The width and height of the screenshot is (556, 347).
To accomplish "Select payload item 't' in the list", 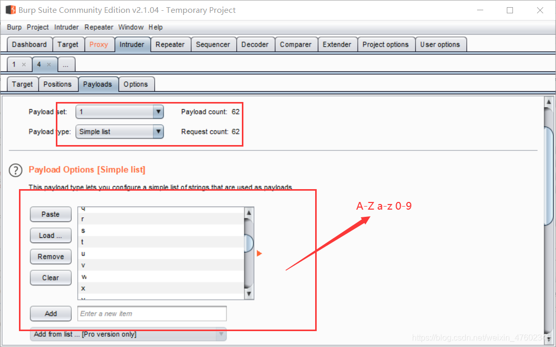I will pos(161,242).
